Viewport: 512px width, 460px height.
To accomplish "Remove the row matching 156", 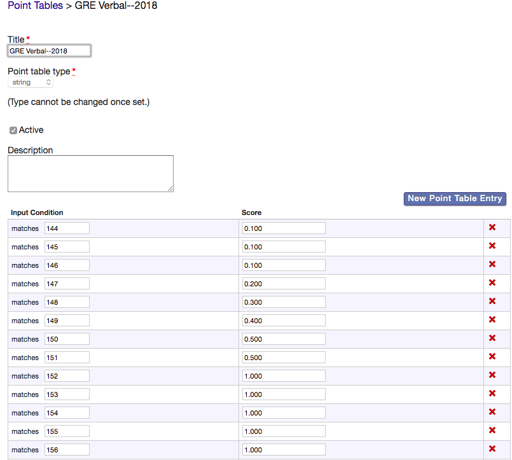I will (492, 449).
